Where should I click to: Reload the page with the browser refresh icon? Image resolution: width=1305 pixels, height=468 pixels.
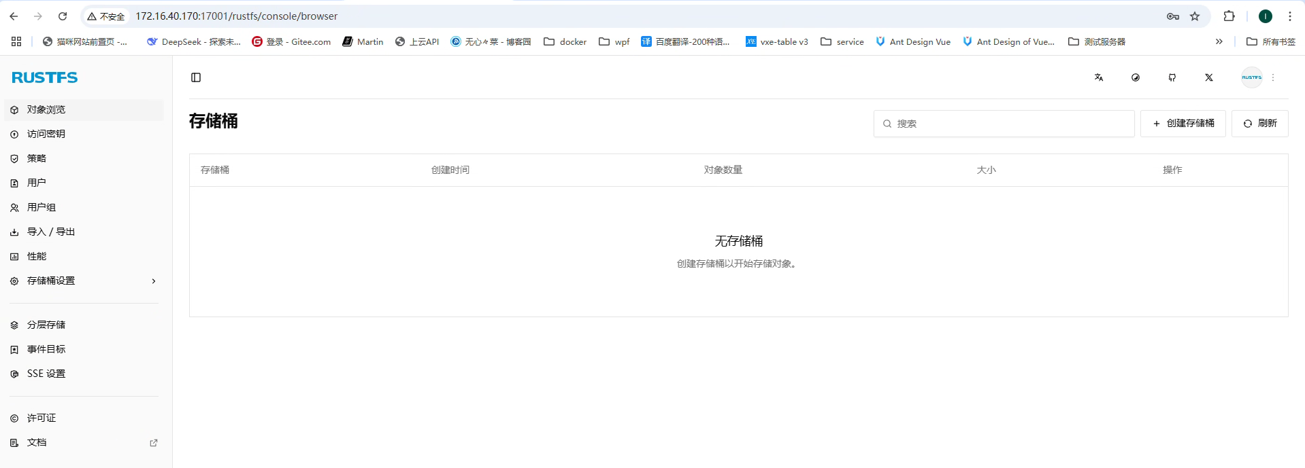63,16
